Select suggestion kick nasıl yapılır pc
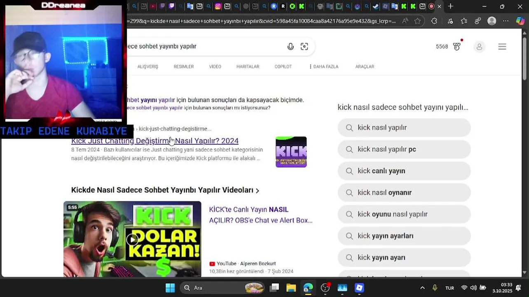Viewport: 529px width, 297px height. [404, 149]
